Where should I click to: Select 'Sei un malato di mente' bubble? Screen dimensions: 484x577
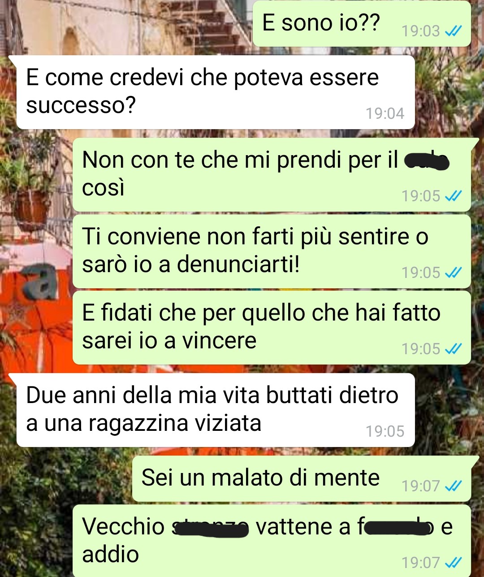point(302,478)
